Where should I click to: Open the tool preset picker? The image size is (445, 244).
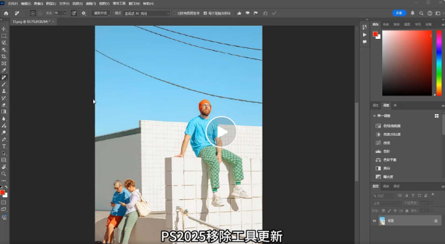click(18, 13)
